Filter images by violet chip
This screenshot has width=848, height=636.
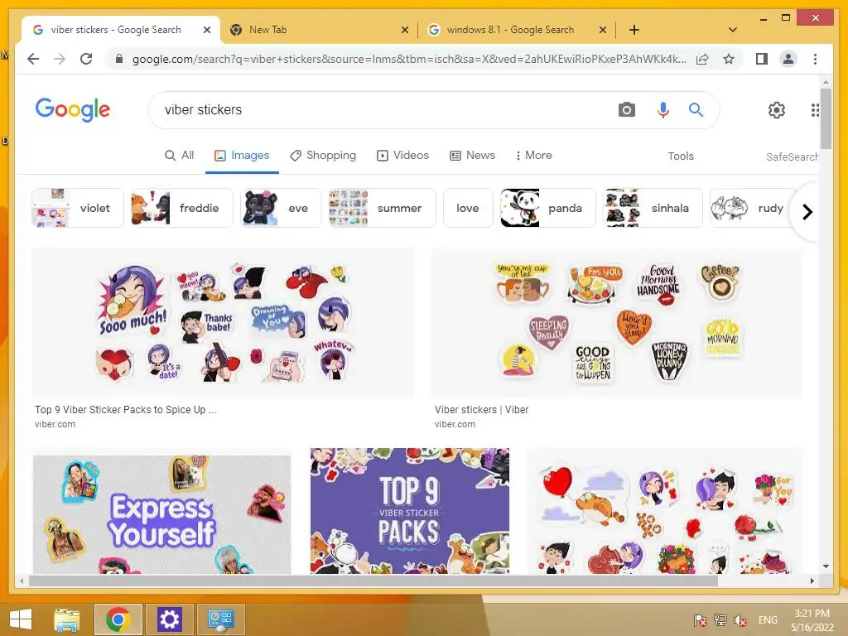tap(77, 208)
